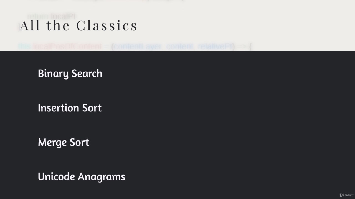
Task: Click the "All the Classics" slide heading
Action: coord(78,26)
